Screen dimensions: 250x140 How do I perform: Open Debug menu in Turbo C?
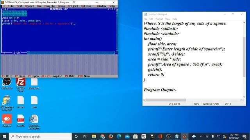pos(61,6)
